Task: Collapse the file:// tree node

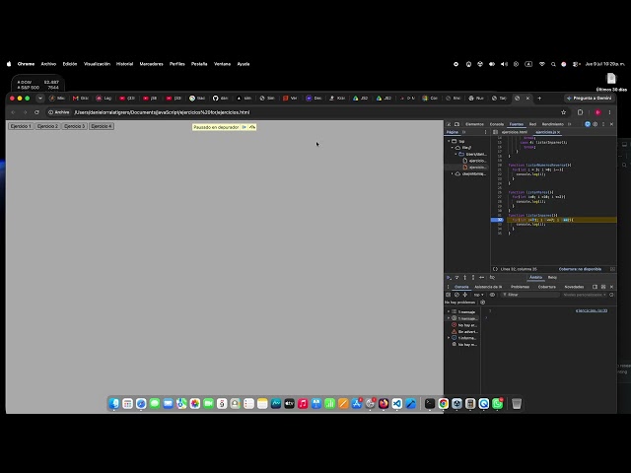Action: (453, 148)
